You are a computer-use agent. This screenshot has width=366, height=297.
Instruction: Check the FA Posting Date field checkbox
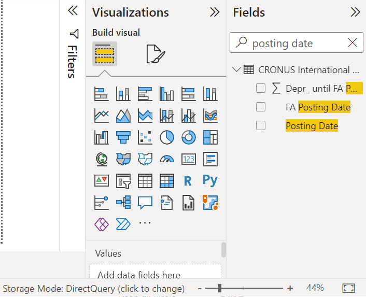pyautogui.click(x=261, y=107)
